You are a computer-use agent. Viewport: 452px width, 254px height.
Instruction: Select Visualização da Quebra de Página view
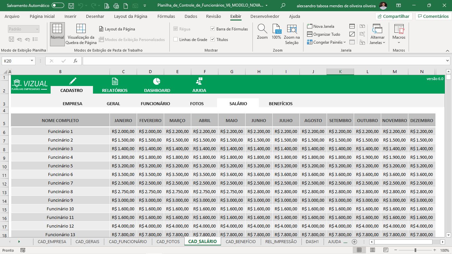pos(81,29)
